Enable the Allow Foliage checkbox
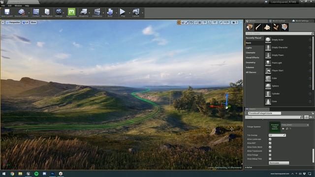The width and height of the screenshot is (315, 177). pos(270,155)
